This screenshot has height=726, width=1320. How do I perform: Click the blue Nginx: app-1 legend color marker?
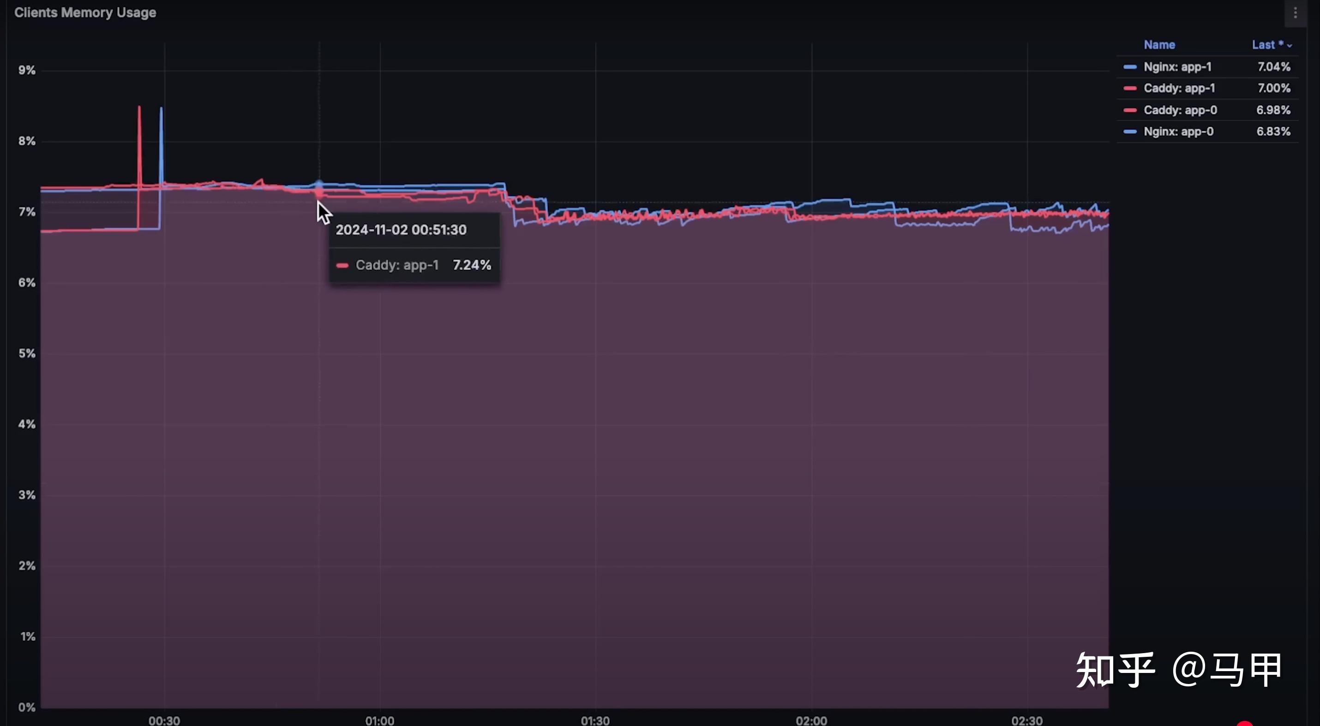(1131, 66)
